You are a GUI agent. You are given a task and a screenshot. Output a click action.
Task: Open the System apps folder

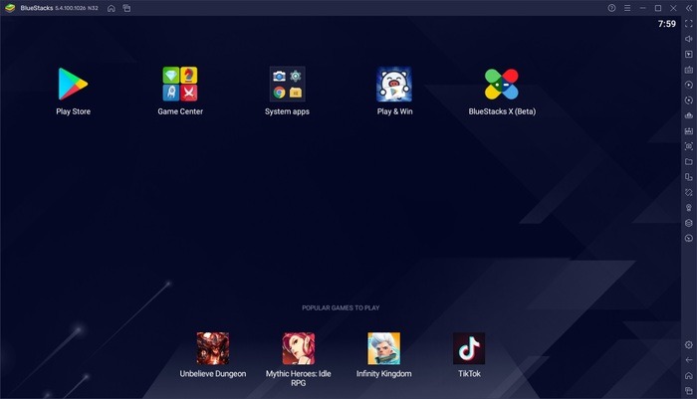[x=287, y=84]
